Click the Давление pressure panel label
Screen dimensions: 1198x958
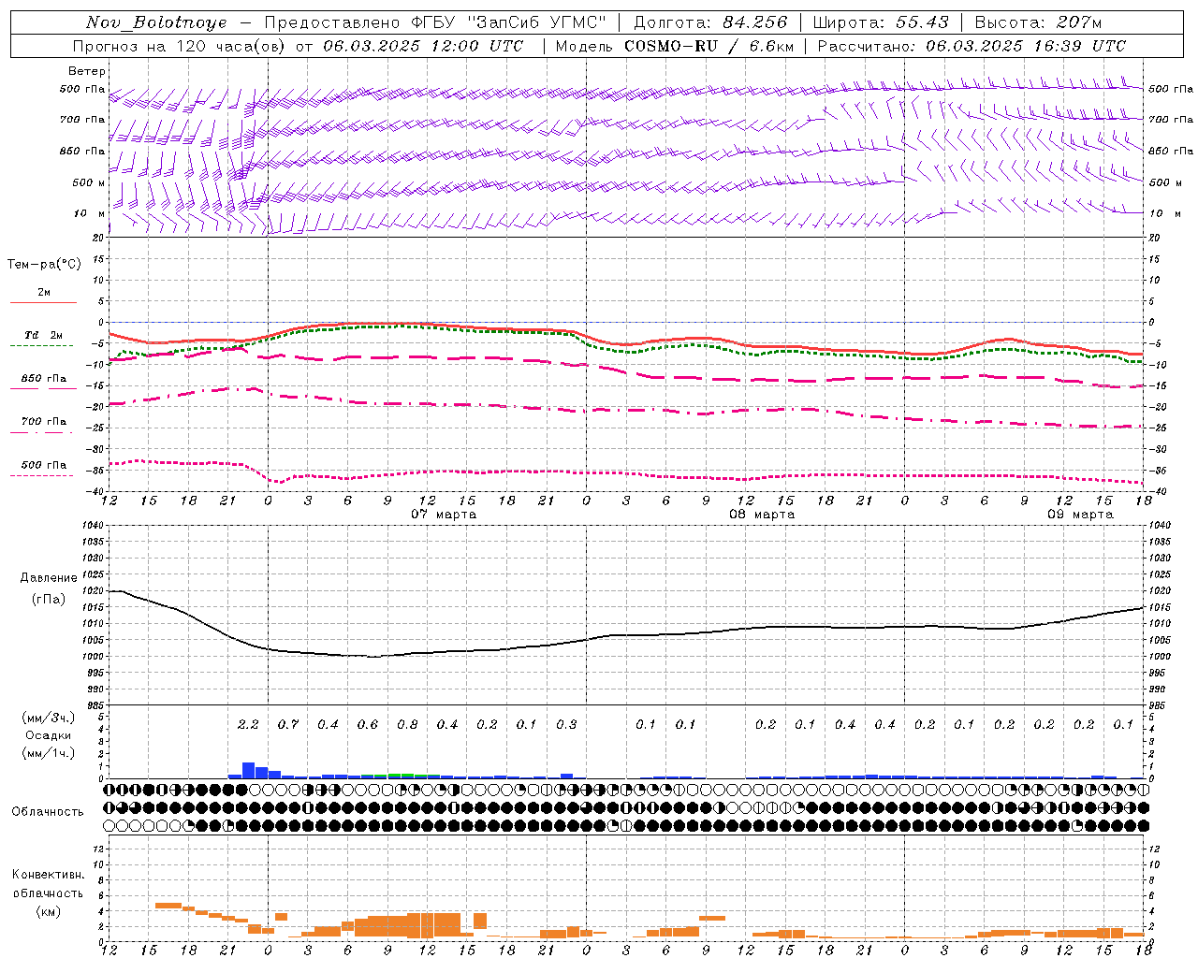point(49,578)
